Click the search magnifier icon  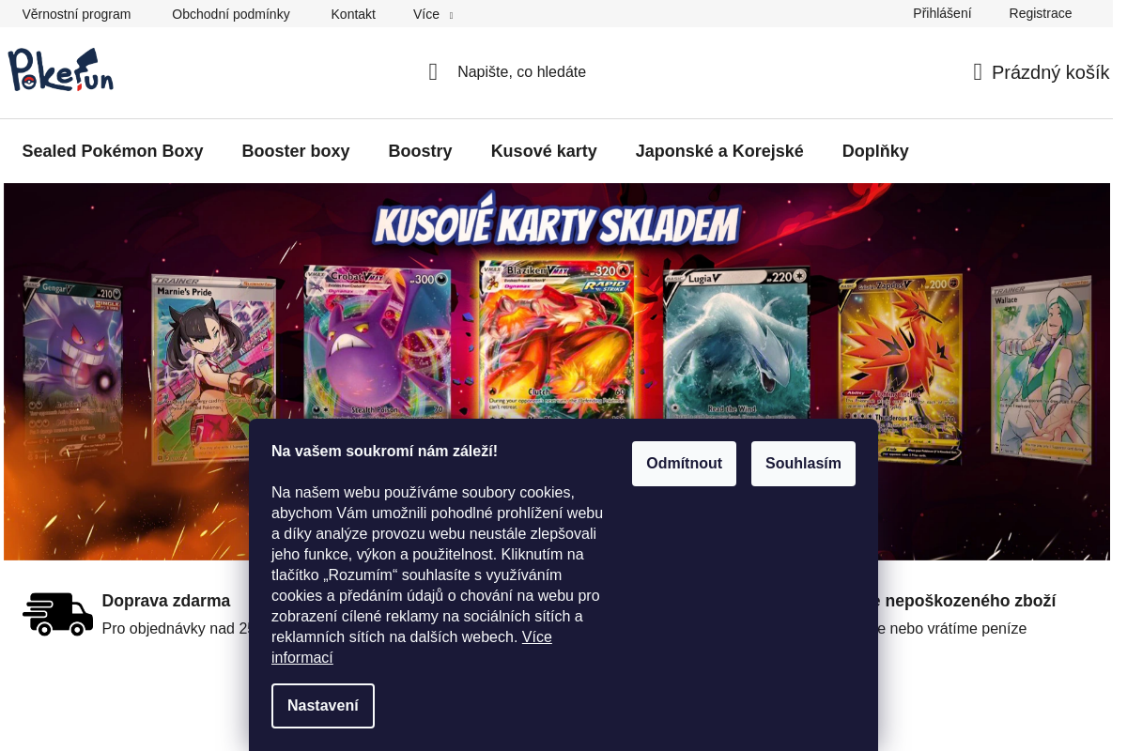tap(433, 72)
